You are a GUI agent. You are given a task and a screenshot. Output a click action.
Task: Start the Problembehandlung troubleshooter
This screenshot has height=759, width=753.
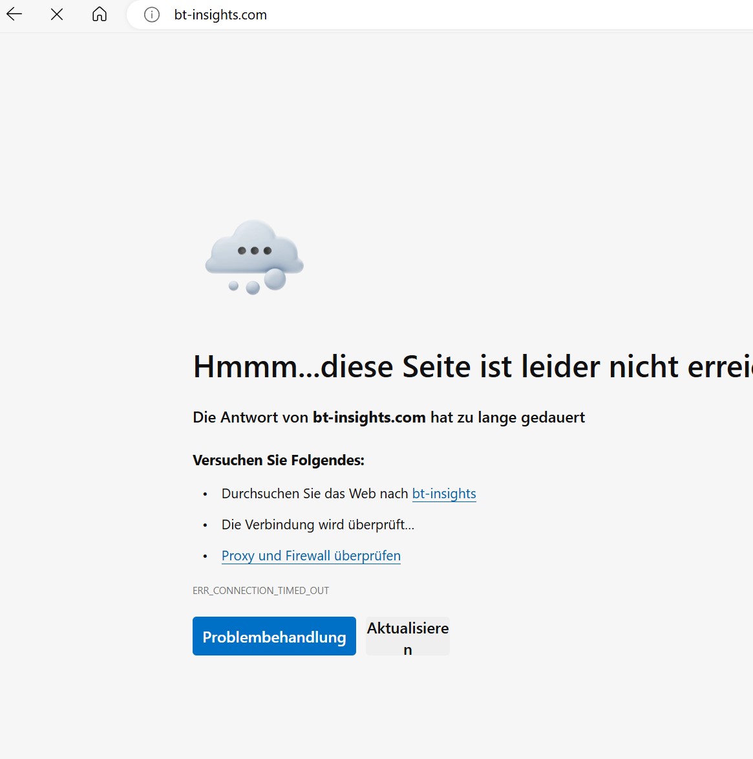coord(274,636)
